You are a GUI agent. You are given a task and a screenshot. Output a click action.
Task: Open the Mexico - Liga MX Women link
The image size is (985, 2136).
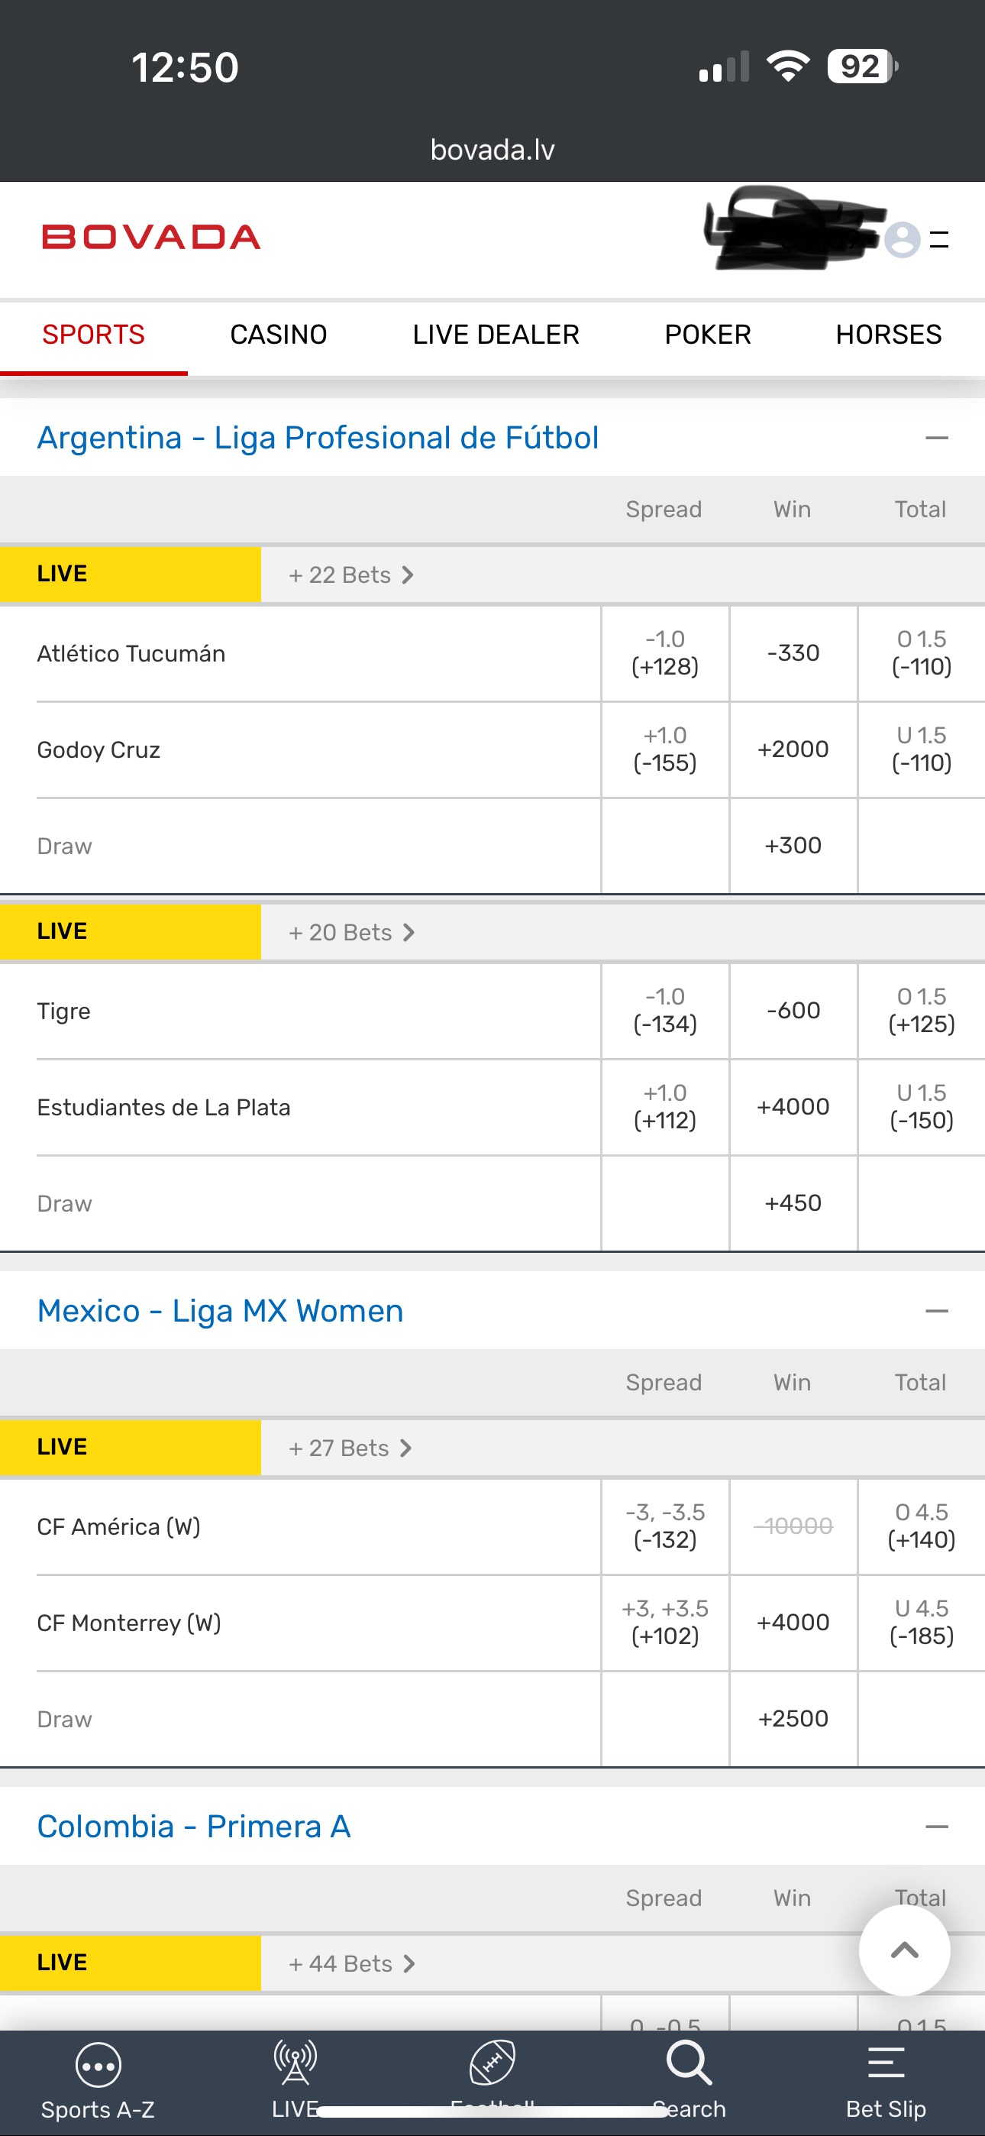coord(221,1311)
